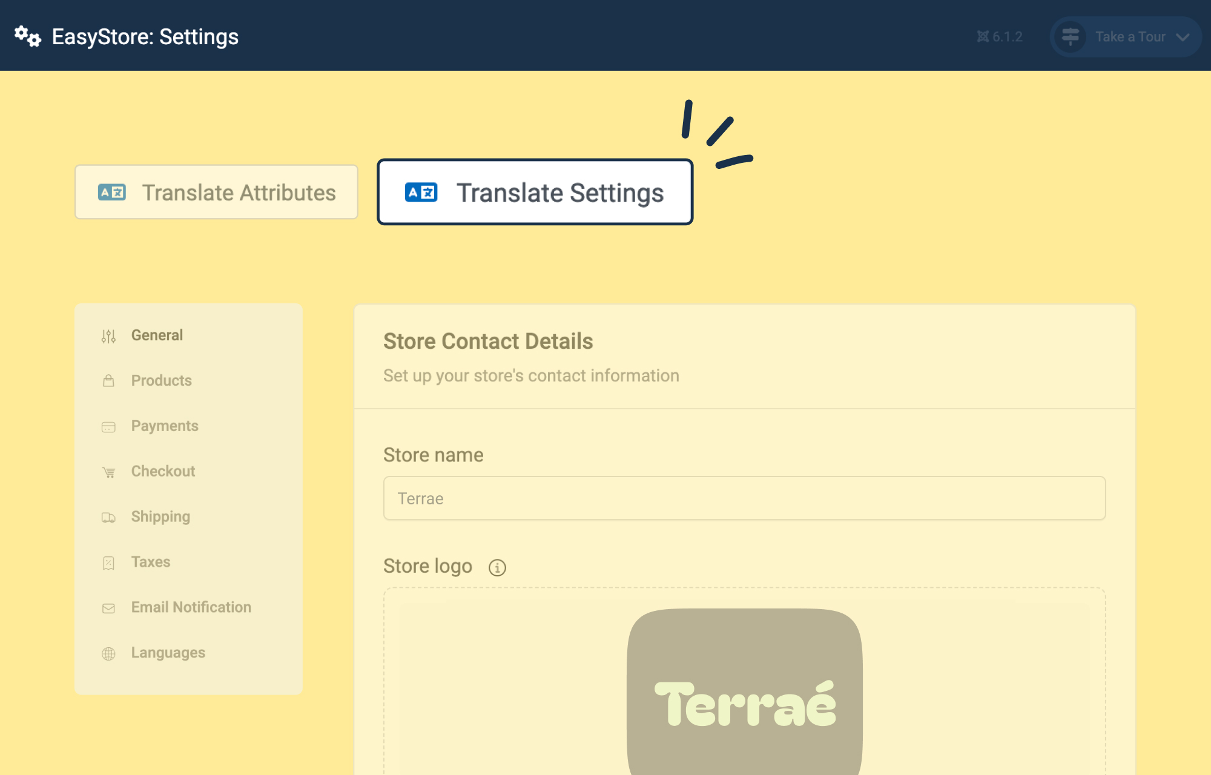Click the EasyStore: Settings page title
This screenshot has width=1211, height=775.
[145, 37]
